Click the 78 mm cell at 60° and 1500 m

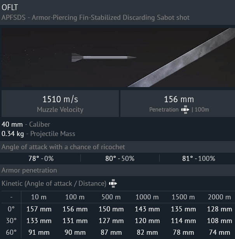click(183, 232)
